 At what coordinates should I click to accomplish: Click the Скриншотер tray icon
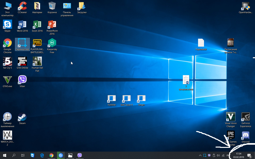click(x=205, y=156)
